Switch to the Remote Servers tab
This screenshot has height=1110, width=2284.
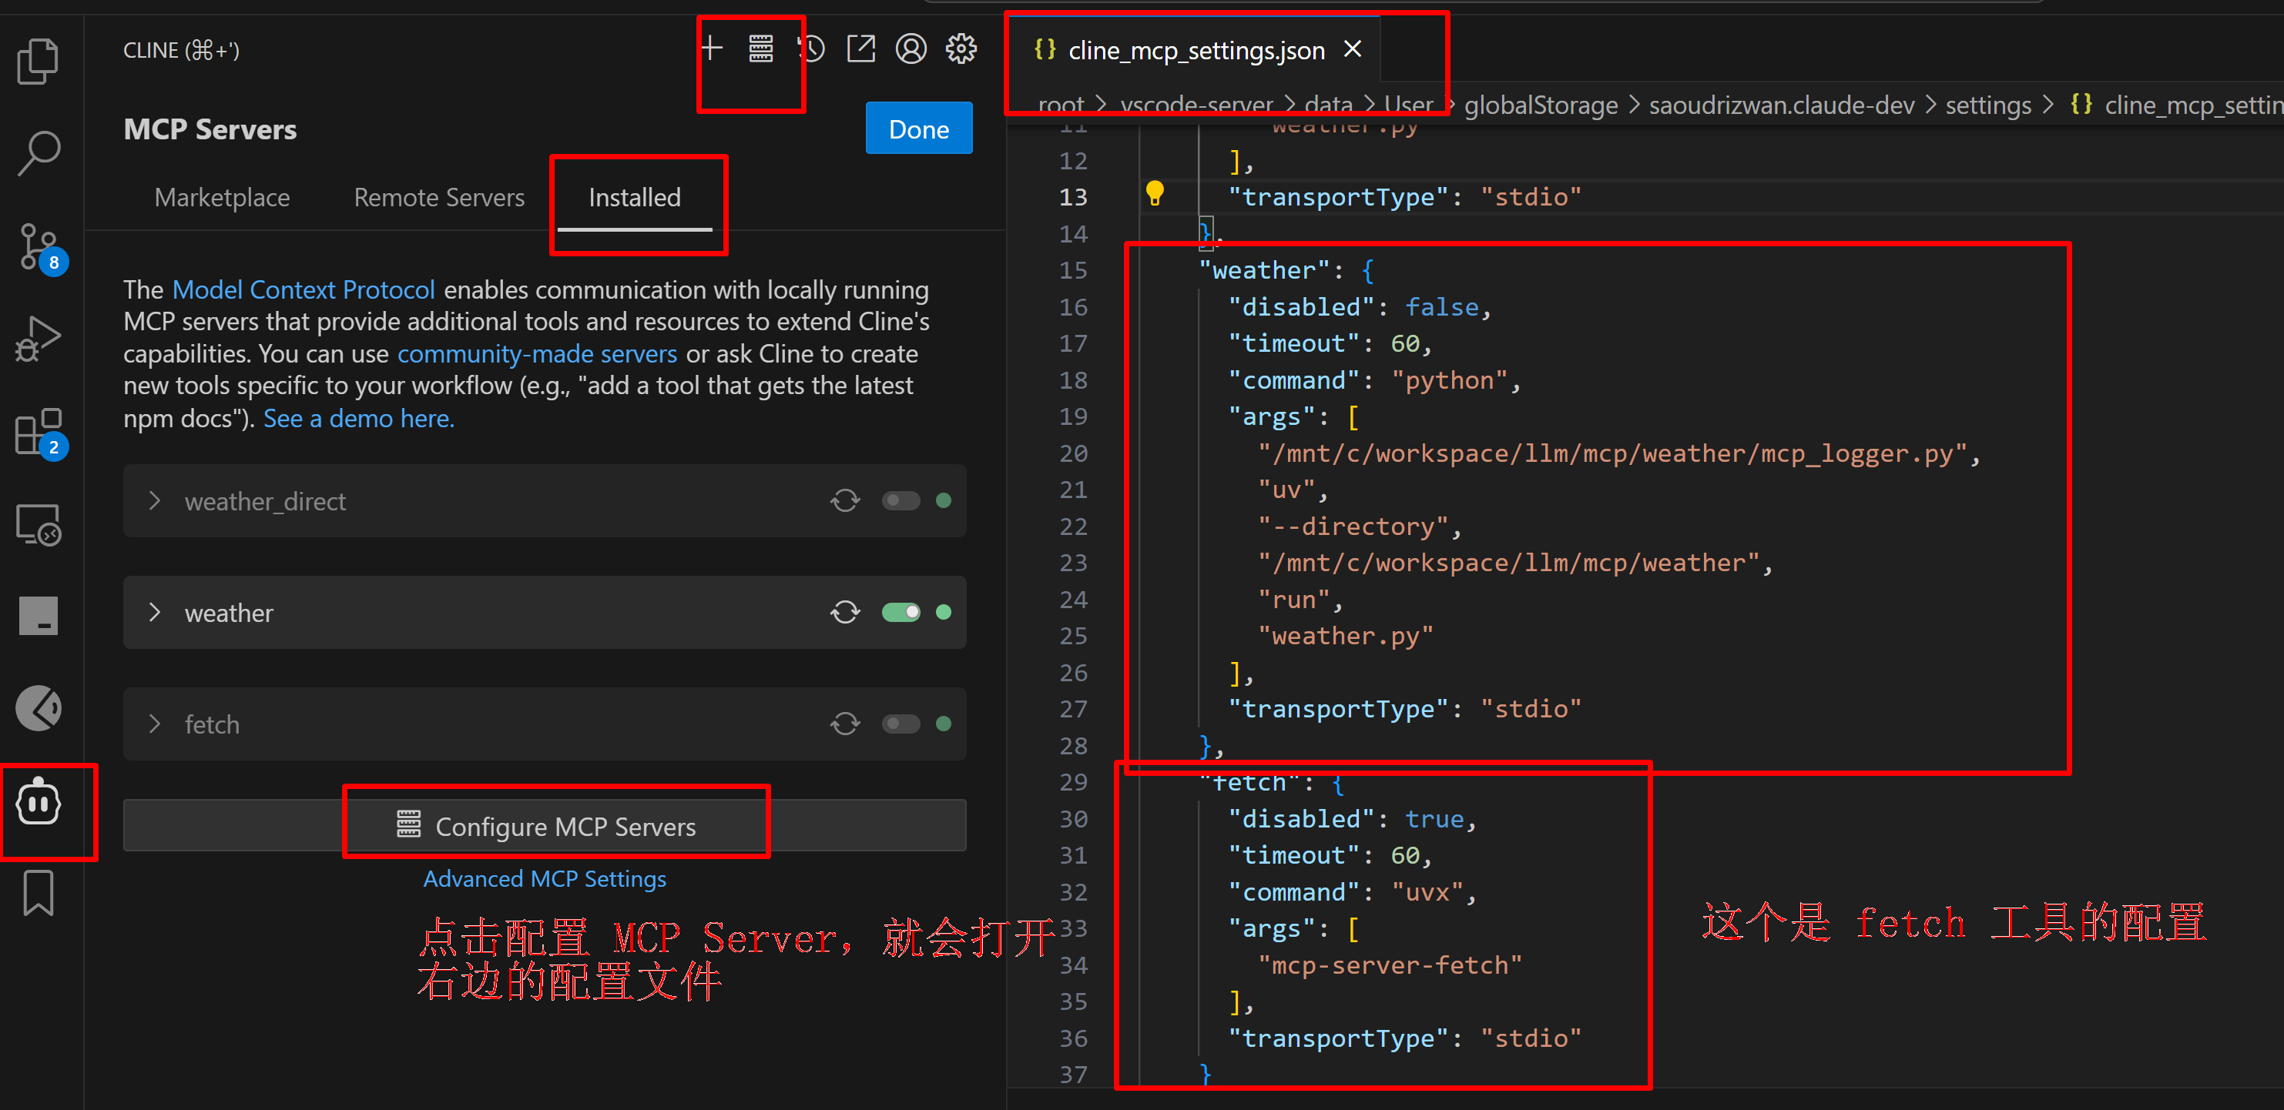tap(439, 198)
